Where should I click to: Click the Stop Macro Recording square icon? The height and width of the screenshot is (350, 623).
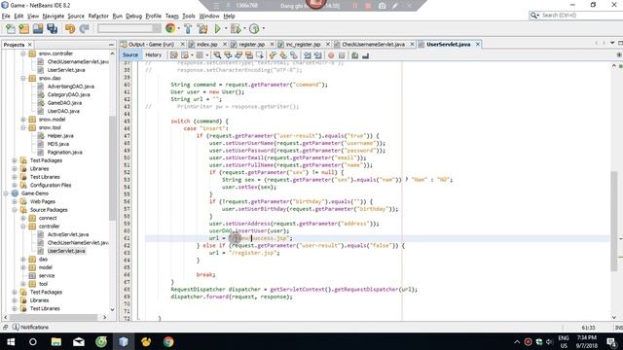(342, 55)
